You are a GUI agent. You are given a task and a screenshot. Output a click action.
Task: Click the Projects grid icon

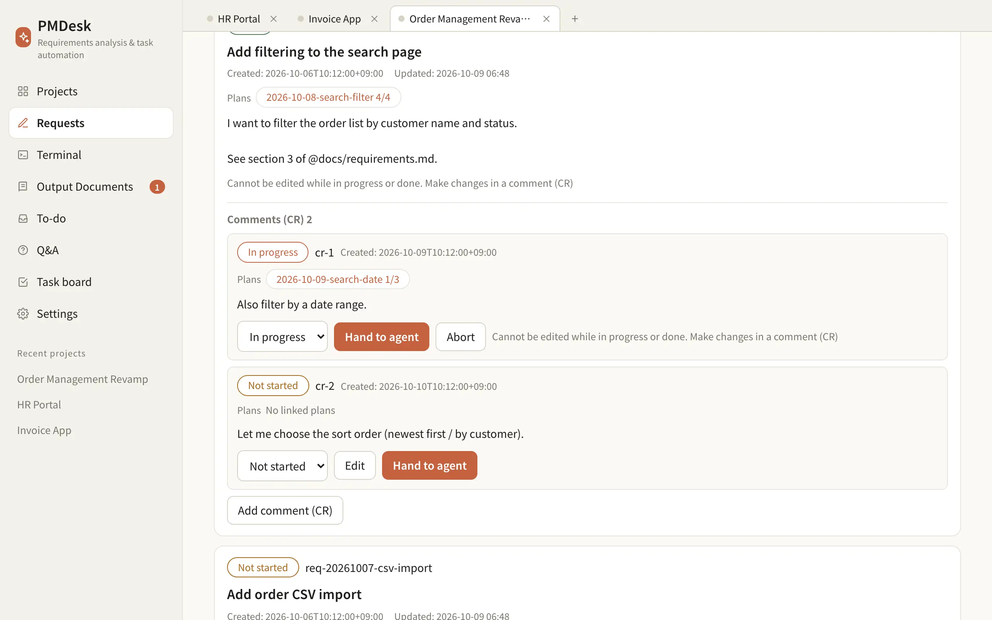point(23,91)
